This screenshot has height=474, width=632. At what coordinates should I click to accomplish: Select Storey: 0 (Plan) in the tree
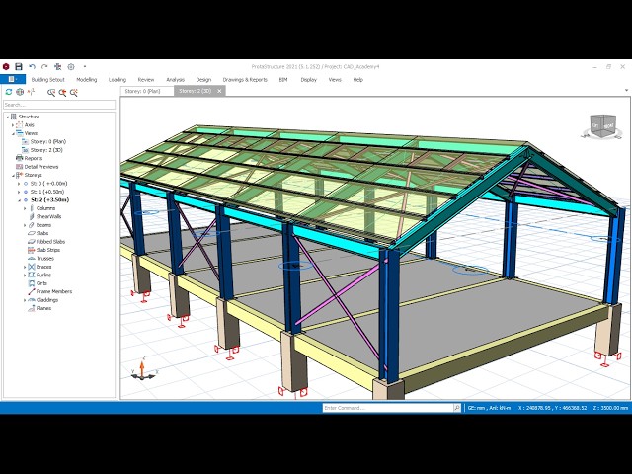[x=48, y=142]
